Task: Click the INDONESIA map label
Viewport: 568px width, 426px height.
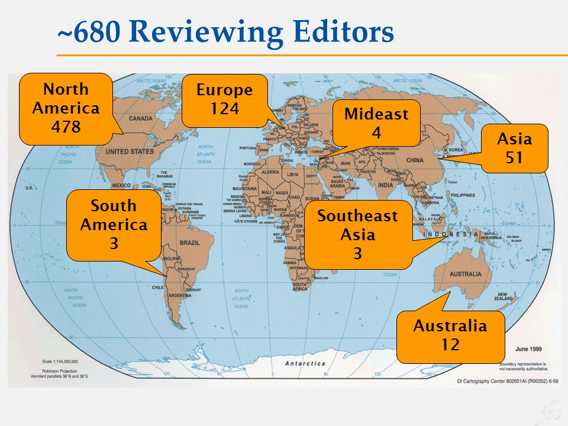Action: pyautogui.click(x=451, y=234)
